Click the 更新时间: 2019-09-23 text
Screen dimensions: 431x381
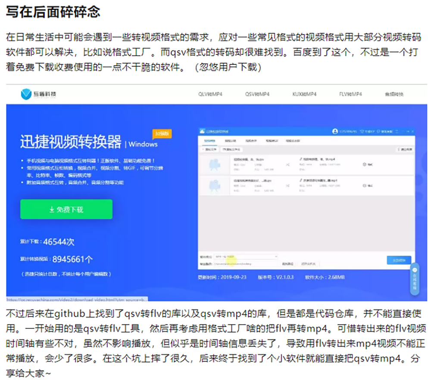tap(222, 277)
